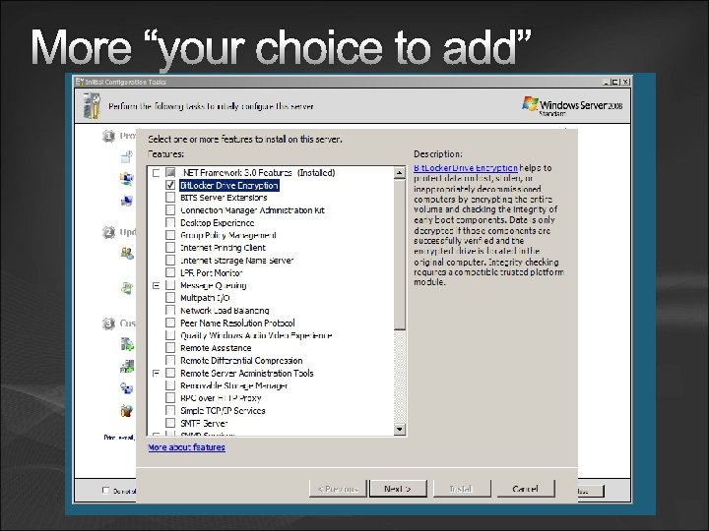The width and height of the screenshot is (709, 531).
Task: Click the first icon under step 2
Action: pyautogui.click(x=127, y=254)
